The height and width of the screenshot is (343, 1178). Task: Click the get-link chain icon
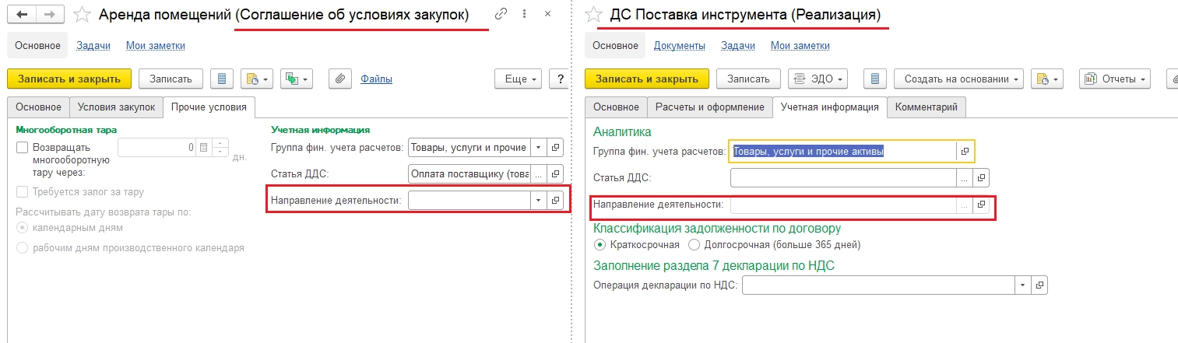501,14
